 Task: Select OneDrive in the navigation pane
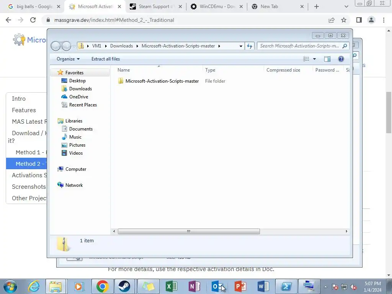[x=78, y=97]
